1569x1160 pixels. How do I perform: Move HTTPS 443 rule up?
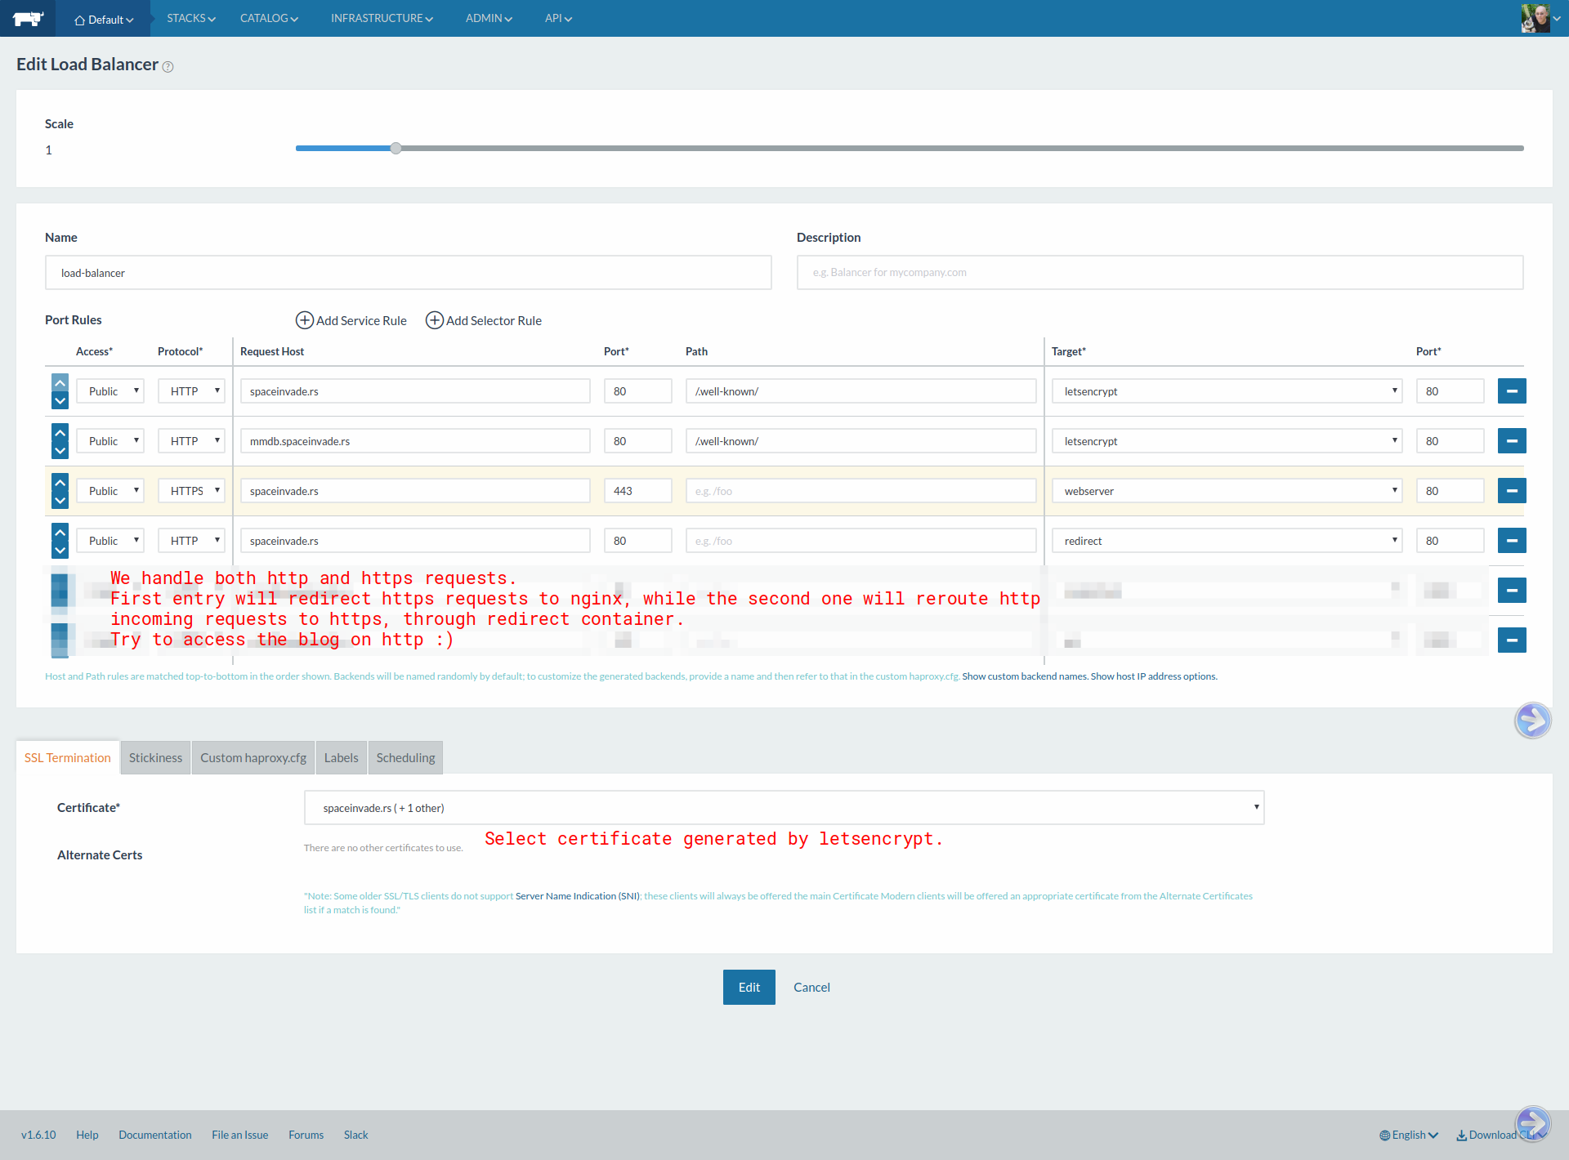click(x=60, y=482)
